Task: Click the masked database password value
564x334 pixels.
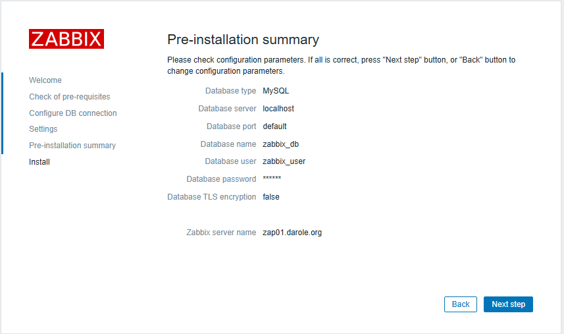Action: pos(272,179)
